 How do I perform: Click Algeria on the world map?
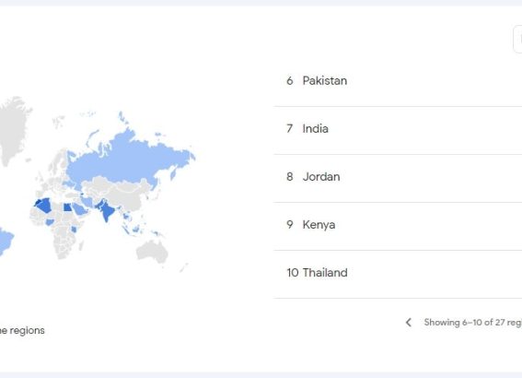click(45, 206)
